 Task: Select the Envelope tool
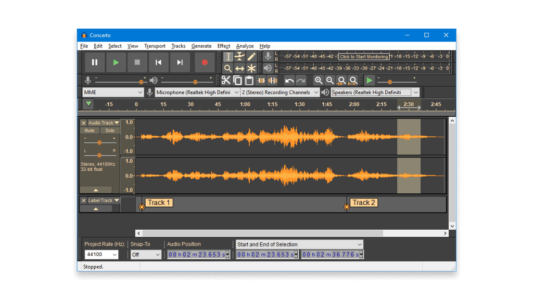(x=239, y=56)
